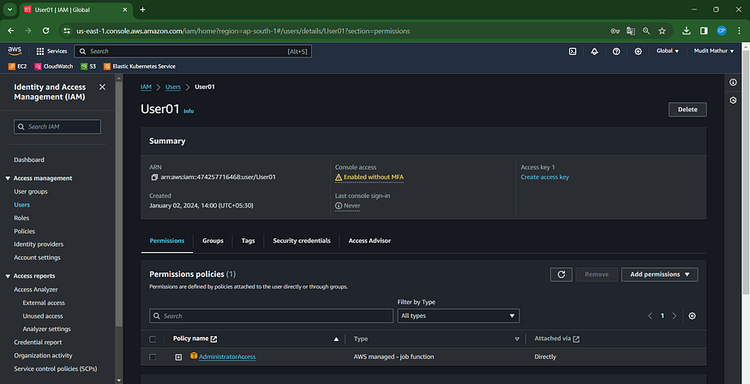The width and height of the screenshot is (750, 384).
Task: Open the AWS home logo
Action: coord(15,51)
